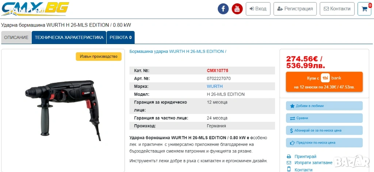Screen dimensions: 374x172
Task: Click the Вход login button
Action: tap(258, 9)
